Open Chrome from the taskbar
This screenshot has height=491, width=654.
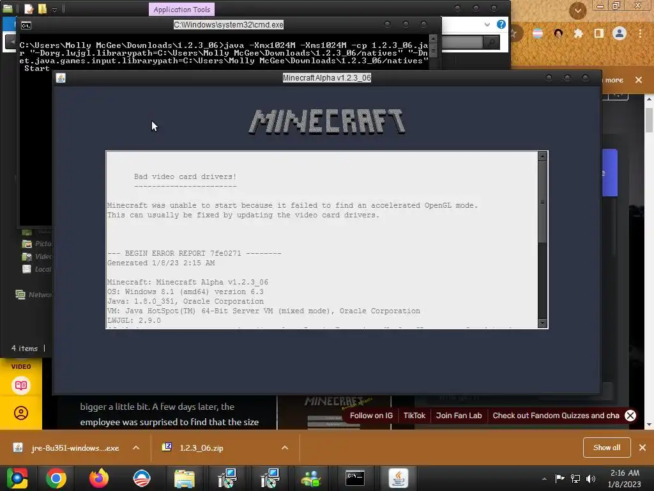pyautogui.click(x=56, y=478)
